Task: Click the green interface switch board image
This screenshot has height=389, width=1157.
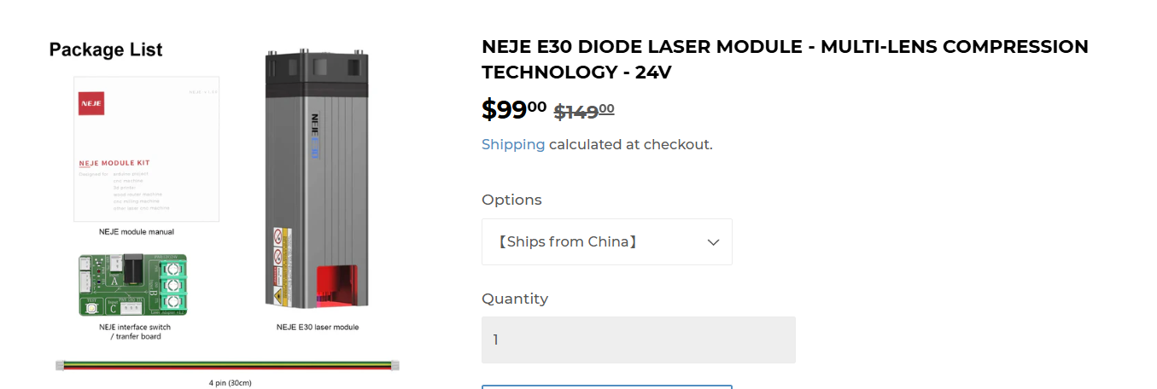Action: point(132,285)
